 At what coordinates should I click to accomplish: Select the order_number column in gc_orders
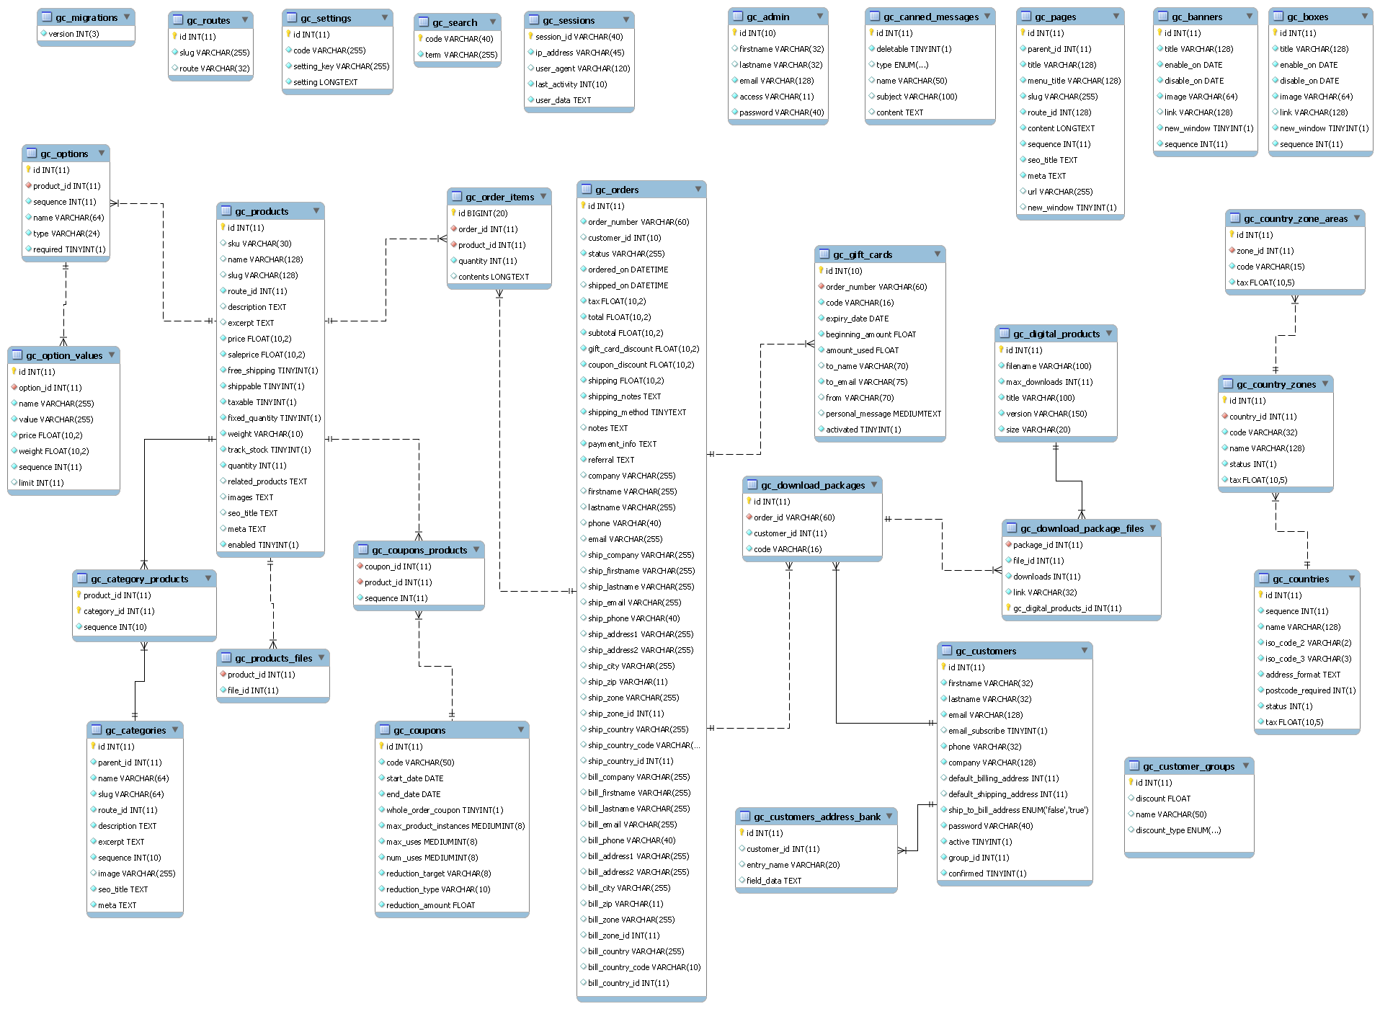pos(638,222)
